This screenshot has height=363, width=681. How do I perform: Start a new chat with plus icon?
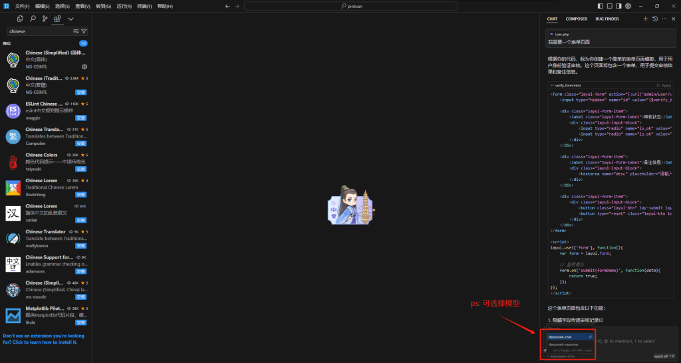click(645, 19)
